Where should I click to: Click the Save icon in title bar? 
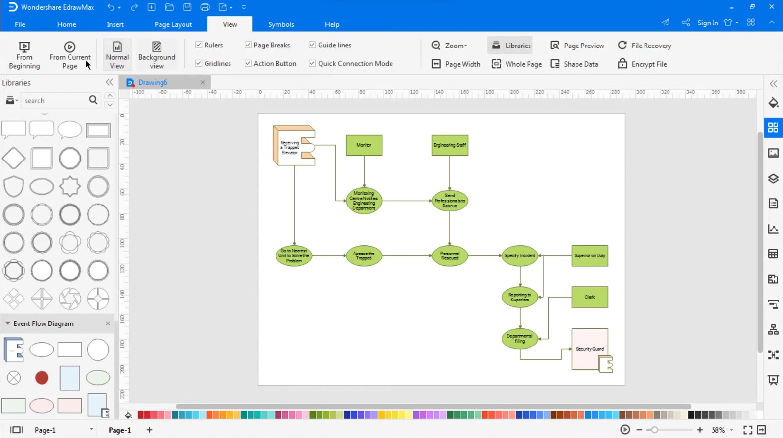[187, 7]
